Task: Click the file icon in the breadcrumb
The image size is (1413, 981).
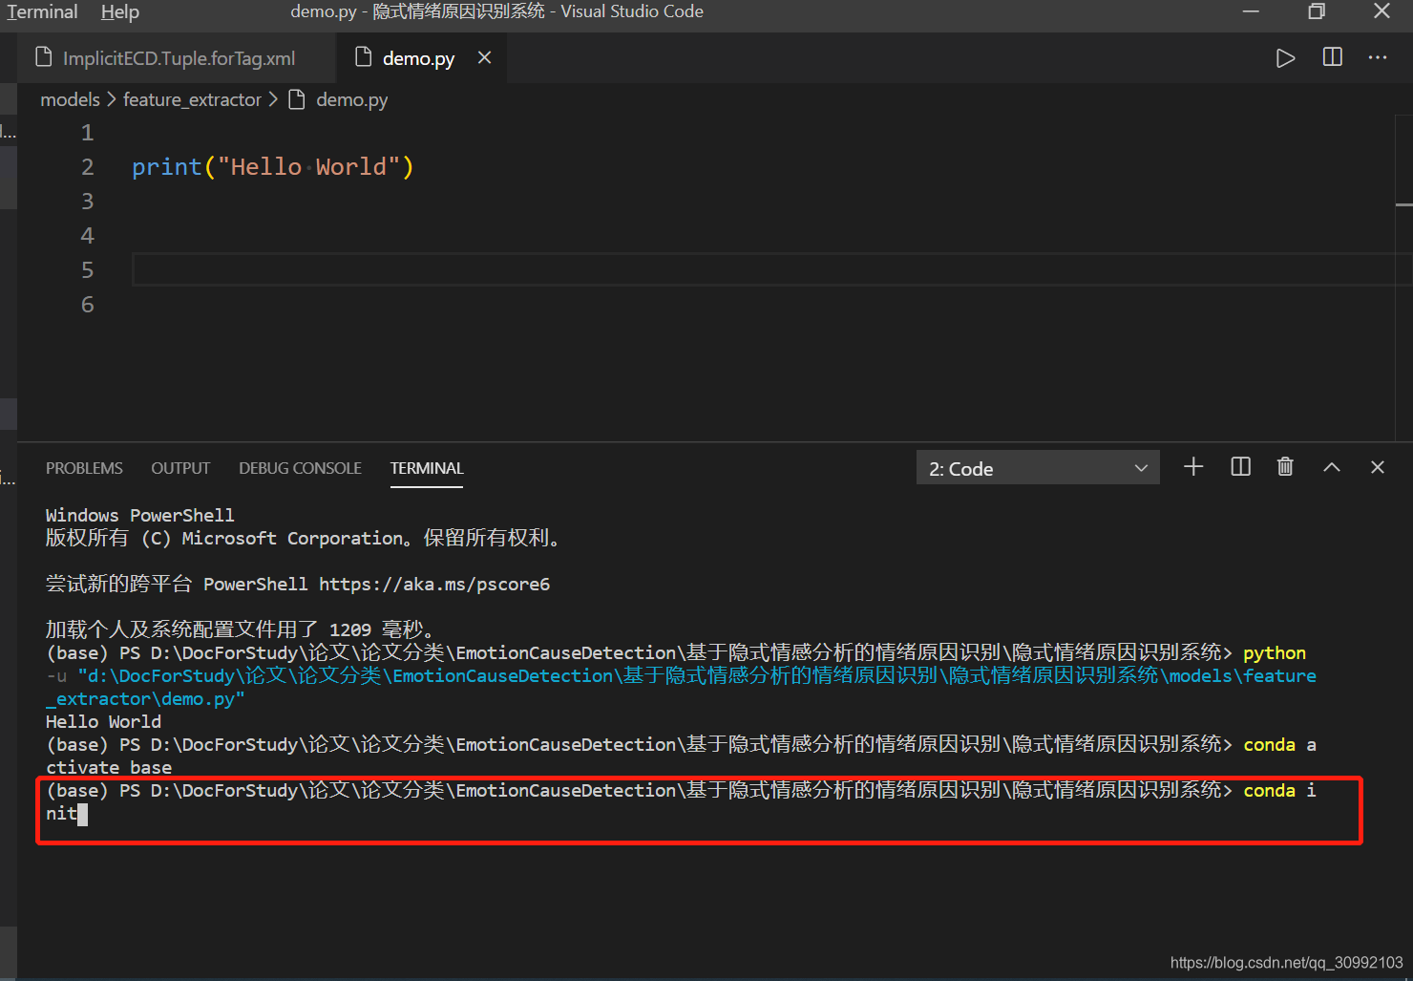Action: [x=297, y=99]
